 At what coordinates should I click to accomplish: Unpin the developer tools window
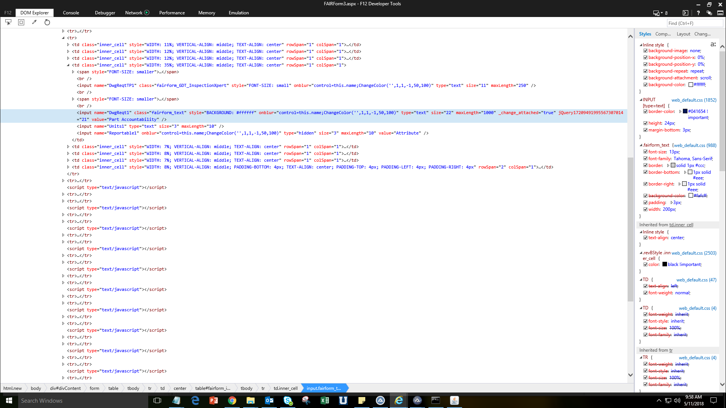click(x=709, y=13)
